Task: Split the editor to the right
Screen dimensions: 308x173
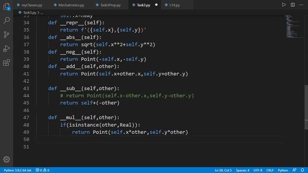Action: (x=293, y=5)
